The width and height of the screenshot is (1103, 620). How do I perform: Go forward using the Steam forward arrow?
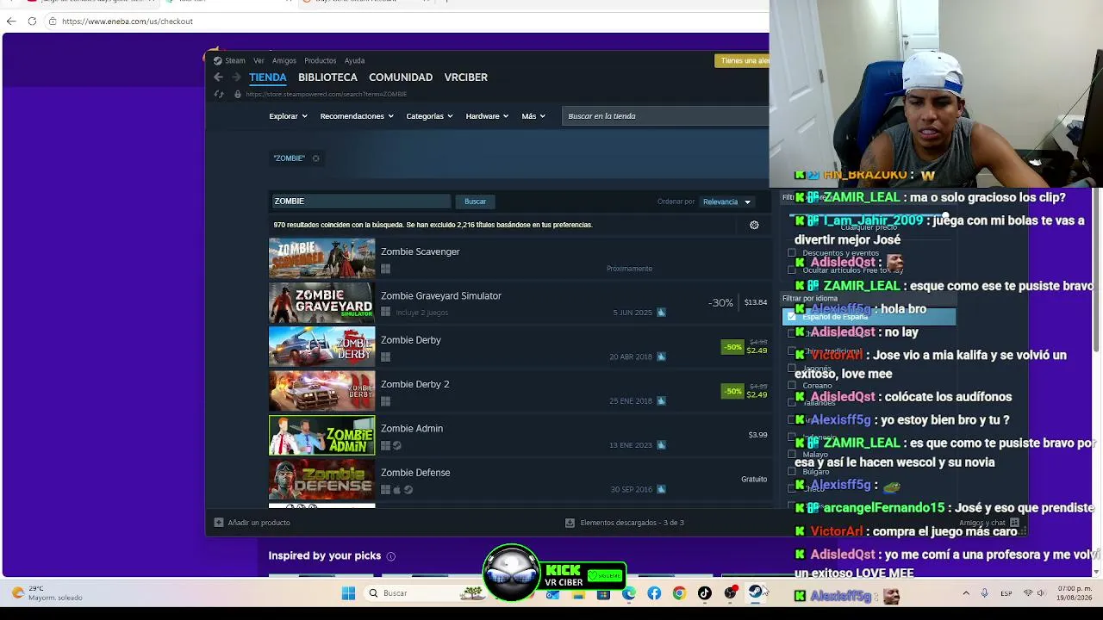pos(236,77)
